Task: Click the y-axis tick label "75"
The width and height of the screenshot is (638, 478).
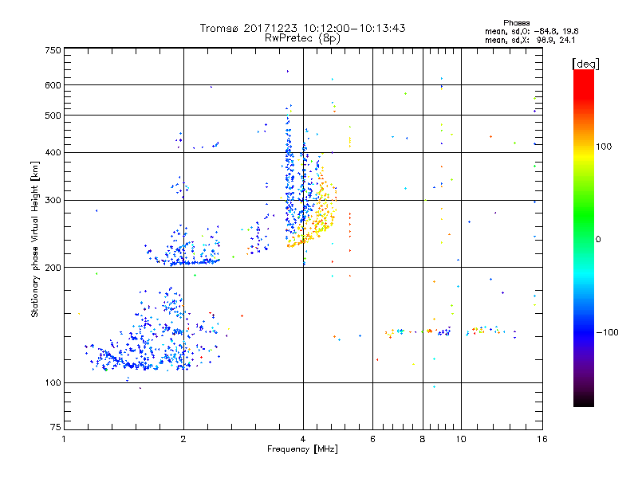Action: coord(56,427)
